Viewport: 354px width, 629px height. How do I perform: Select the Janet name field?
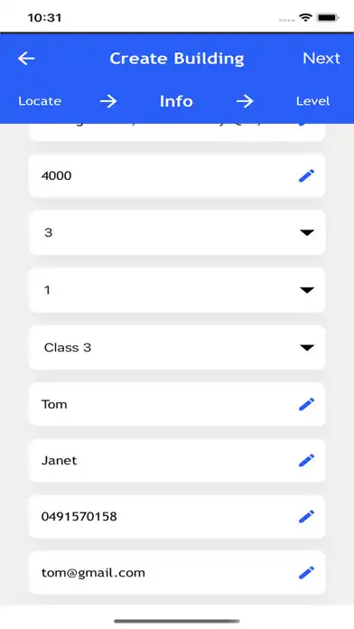177,461
